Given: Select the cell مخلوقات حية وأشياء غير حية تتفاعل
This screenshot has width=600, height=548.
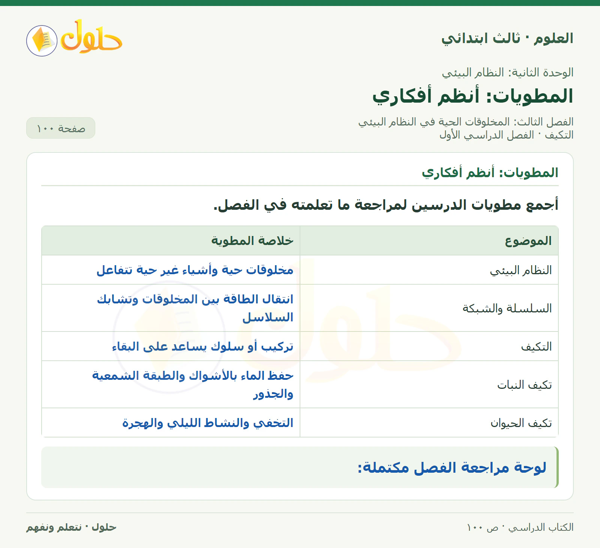Looking at the screenshot, I should (x=171, y=270).
